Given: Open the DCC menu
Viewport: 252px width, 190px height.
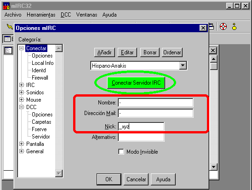Looking at the screenshot, I should coord(66,15).
